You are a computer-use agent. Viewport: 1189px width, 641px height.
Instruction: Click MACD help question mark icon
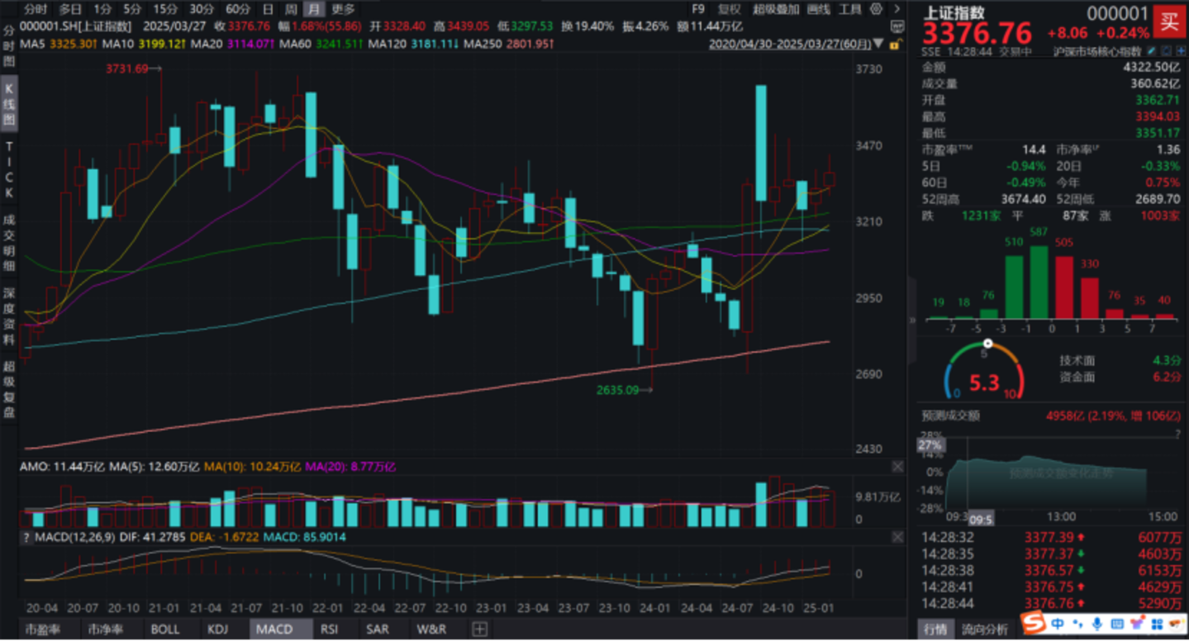coord(25,538)
